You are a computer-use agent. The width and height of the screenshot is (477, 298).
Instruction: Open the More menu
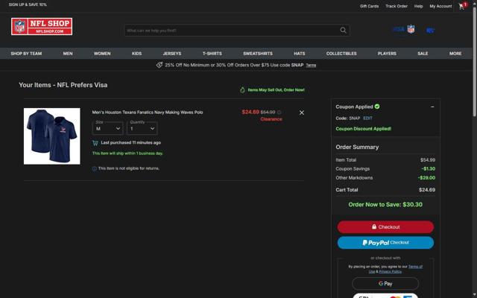coord(455,54)
